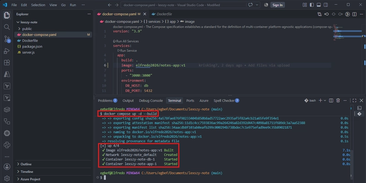Switch to the Debug Console tab
This screenshot has width=366, height=183.
click(x=151, y=100)
